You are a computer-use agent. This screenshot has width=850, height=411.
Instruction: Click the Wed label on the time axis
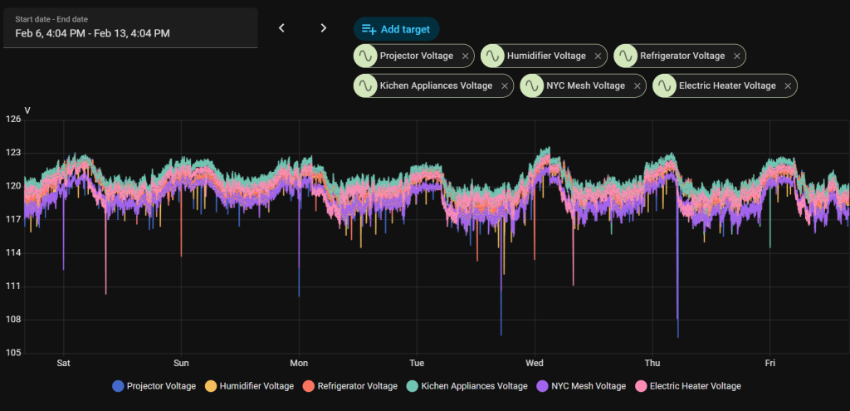[535, 363]
